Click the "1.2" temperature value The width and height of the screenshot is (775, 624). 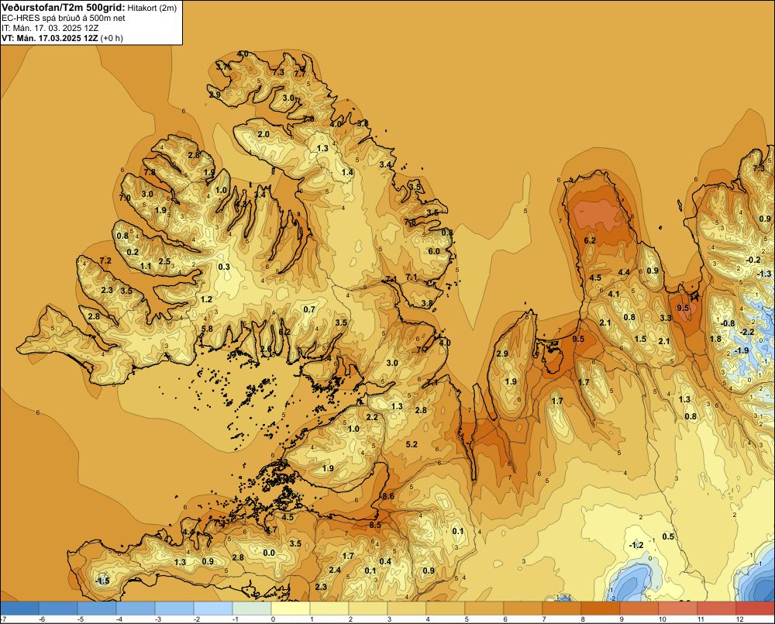click(206, 299)
